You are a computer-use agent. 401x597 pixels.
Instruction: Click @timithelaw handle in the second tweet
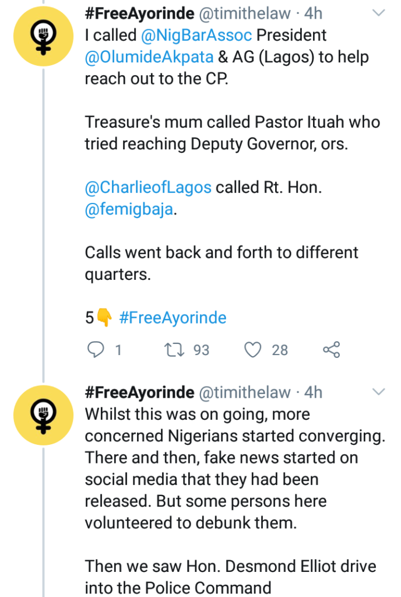245,392
